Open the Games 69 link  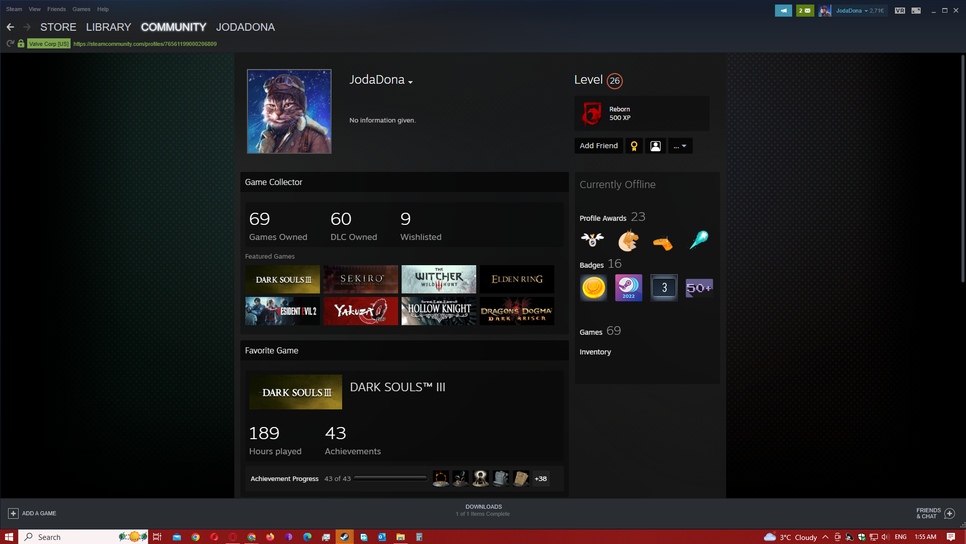pos(600,331)
